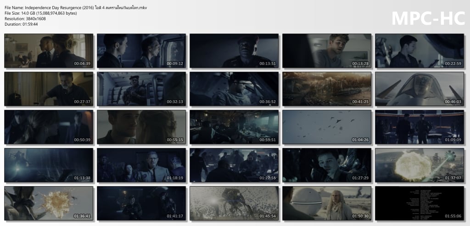Viewport: 470px width, 226px height.
Task: Select the frame at 01:18:19
Action: [141, 165]
